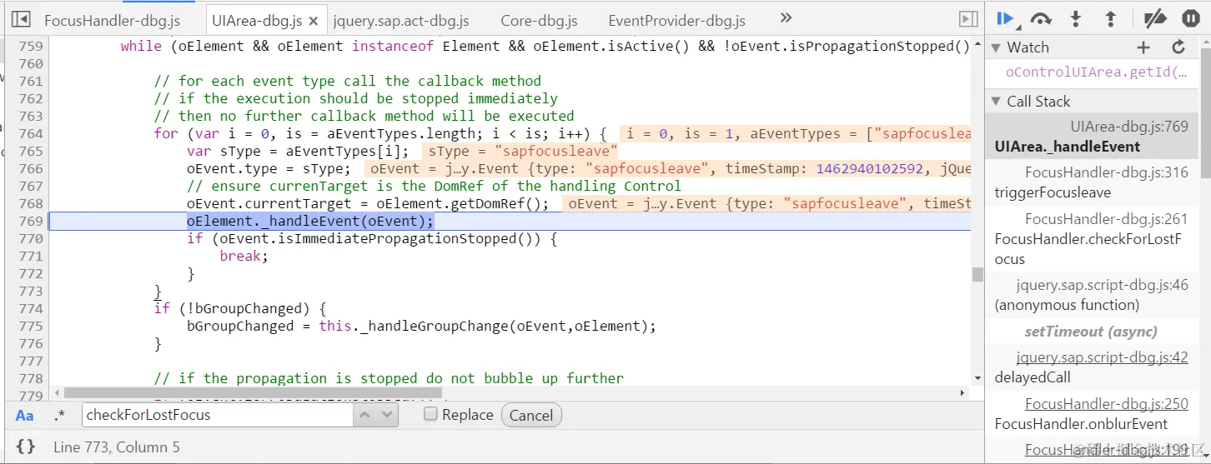Hide the debugger sidebar icon

968,19
